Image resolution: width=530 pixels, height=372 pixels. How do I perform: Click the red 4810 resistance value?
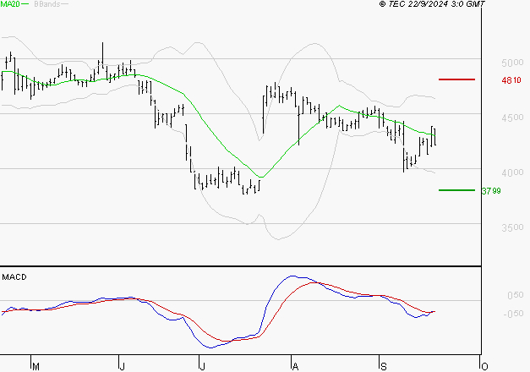(511, 80)
